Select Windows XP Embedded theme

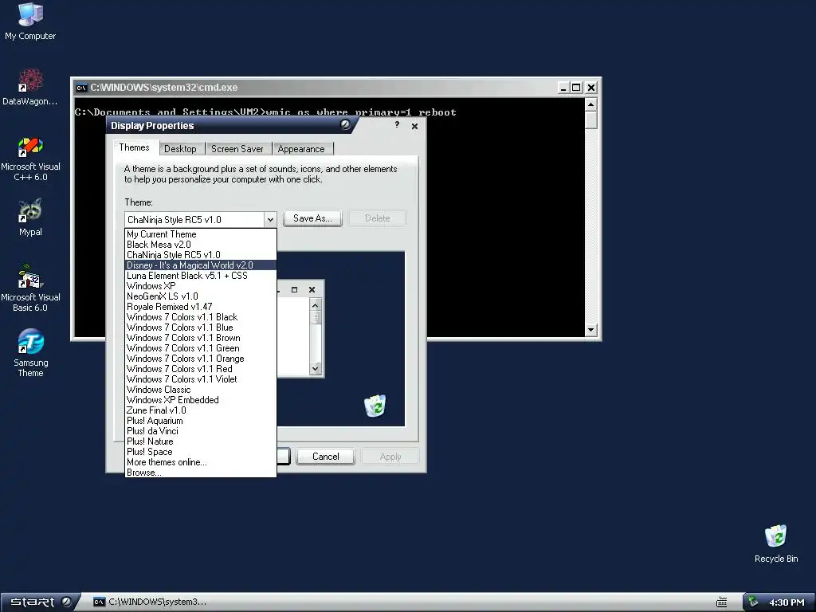(x=200, y=400)
